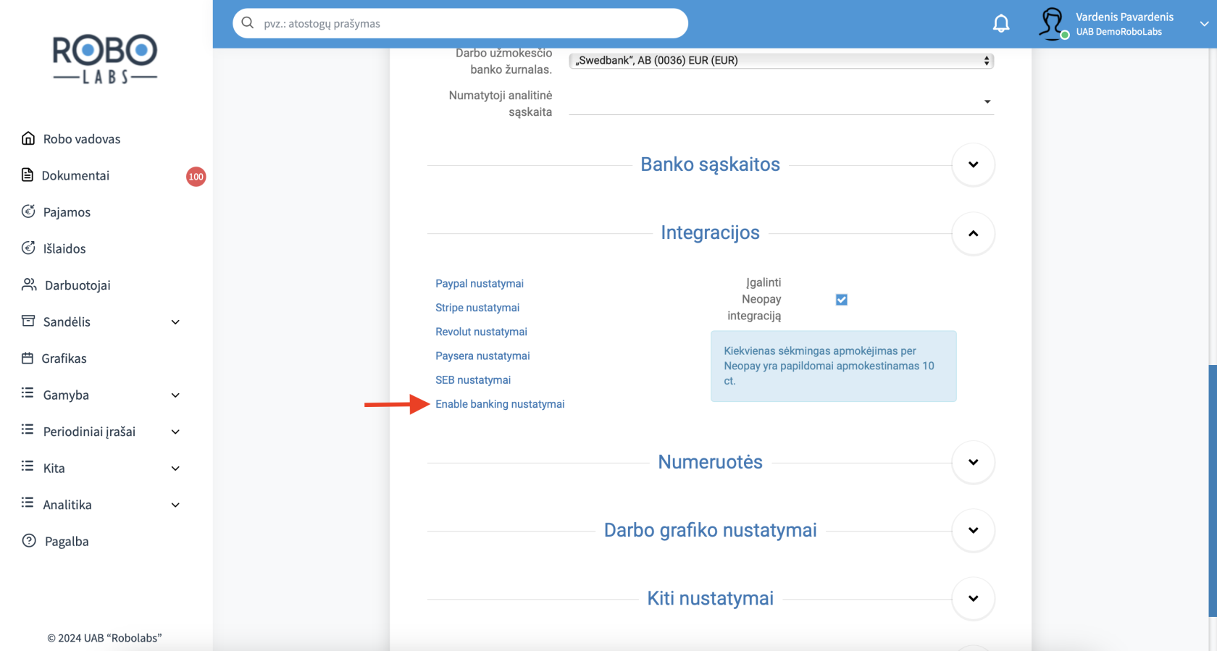Image resolution: width=1217 pixels, height=651 pixels.
Task: Click the search input field
Action: coord(460,23)
